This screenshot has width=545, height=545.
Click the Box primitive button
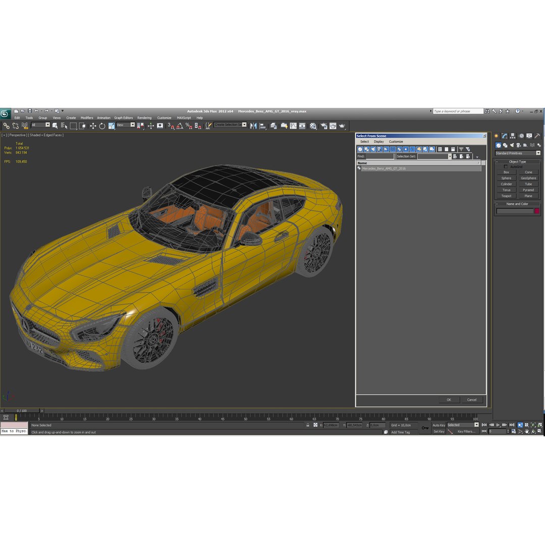pos(506,172)
